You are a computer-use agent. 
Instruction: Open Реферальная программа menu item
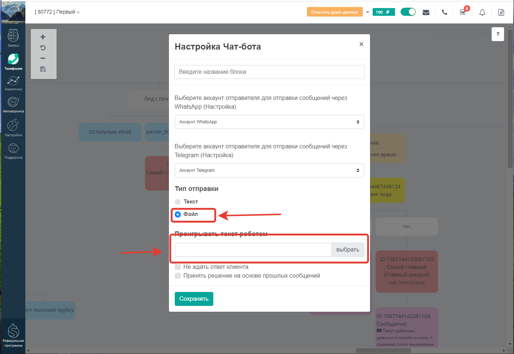coord(13,335)
